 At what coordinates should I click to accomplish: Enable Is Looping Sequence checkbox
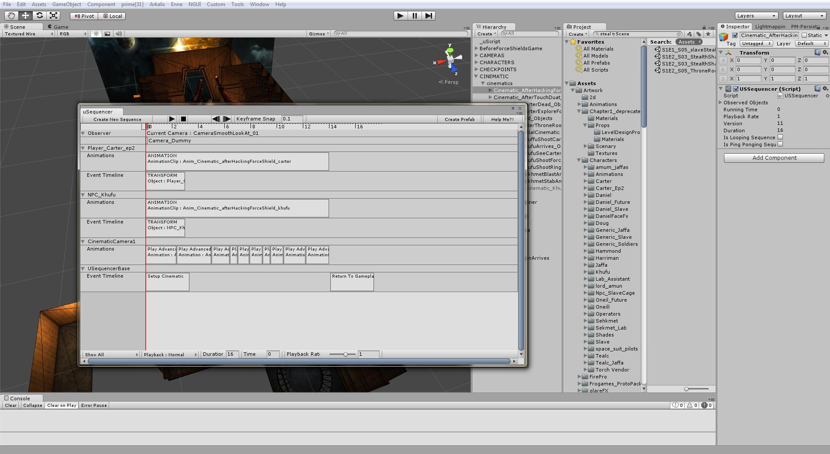(x=780, y=137)
